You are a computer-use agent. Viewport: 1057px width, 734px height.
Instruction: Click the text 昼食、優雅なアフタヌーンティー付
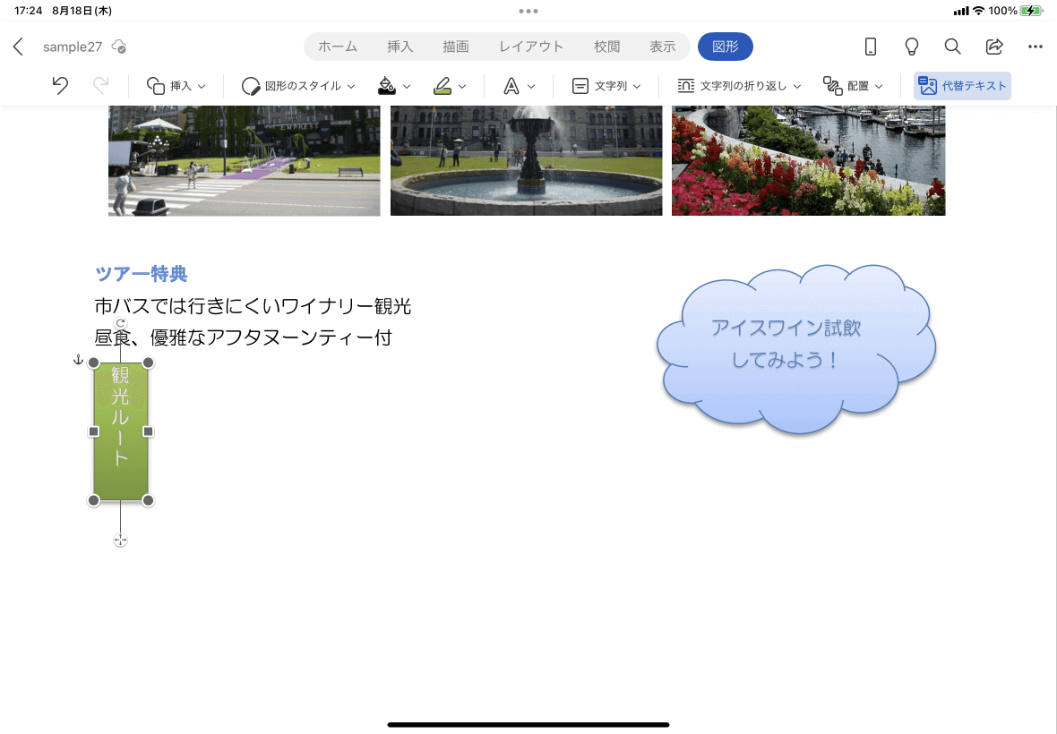point(244,337)
